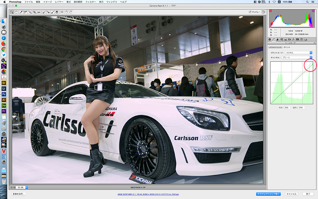Open the チャンネル dropdown showing グリーン
Viewport: 318px width, 199px height.
click(x=297, y=57)
